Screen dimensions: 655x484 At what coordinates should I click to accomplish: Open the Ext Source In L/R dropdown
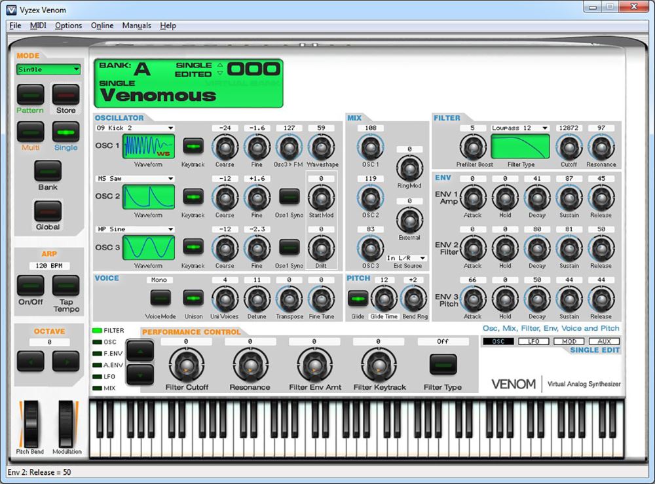406,258
